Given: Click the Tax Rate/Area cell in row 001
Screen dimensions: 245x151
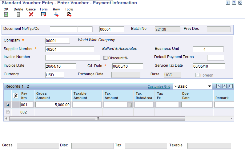Looking at the screenshot, I should (x=144, y=105).
